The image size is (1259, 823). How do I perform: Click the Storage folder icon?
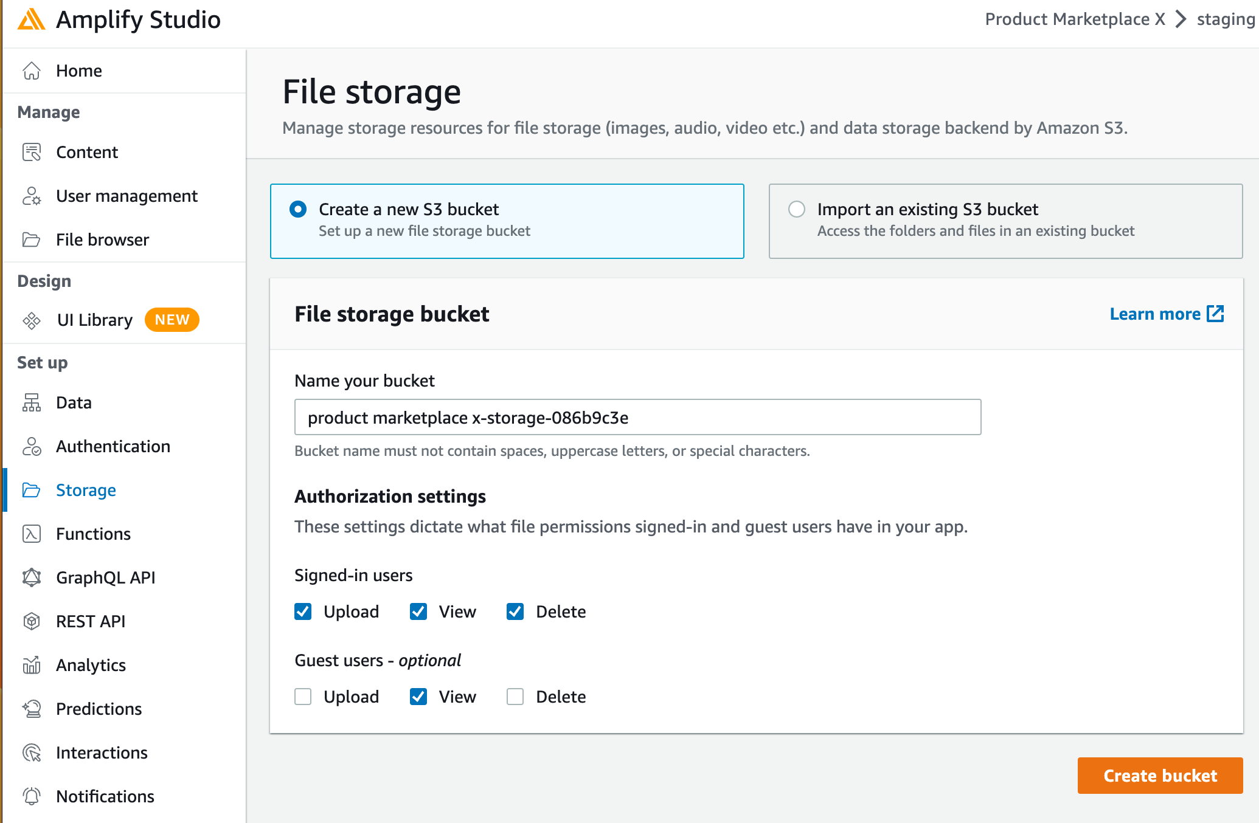[32, 490]
